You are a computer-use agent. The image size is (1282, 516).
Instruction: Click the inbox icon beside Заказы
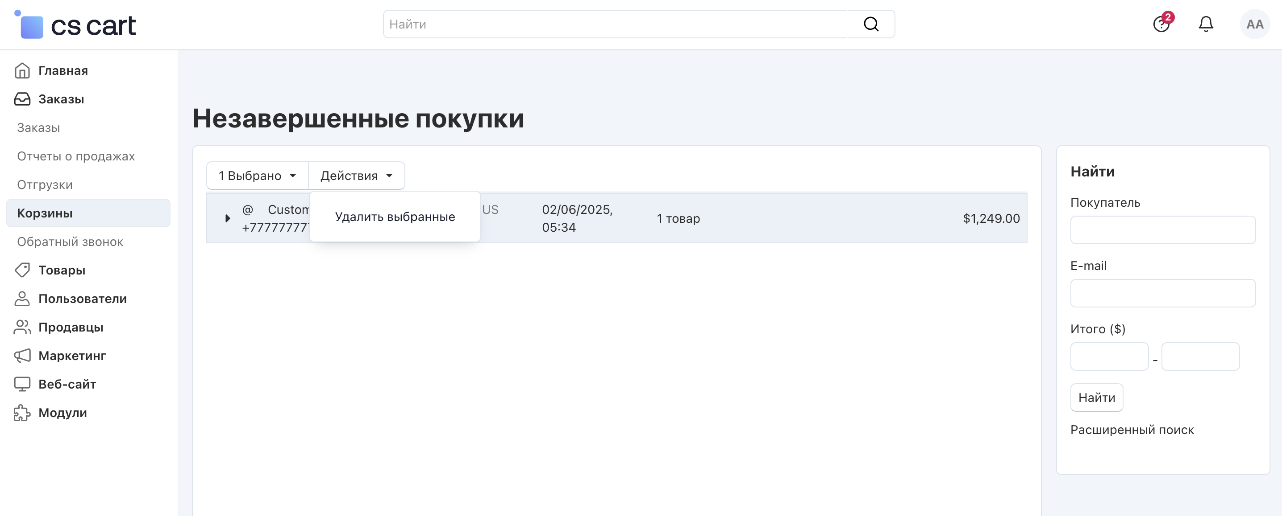[x=22, y=99]
